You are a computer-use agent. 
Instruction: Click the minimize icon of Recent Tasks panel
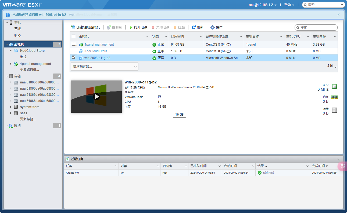tap(339, 159)
